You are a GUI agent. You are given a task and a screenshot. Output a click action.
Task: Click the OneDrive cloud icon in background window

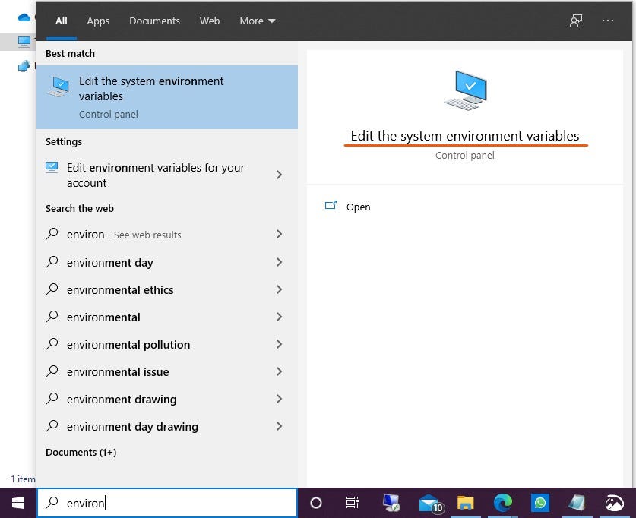coord(24,17)
